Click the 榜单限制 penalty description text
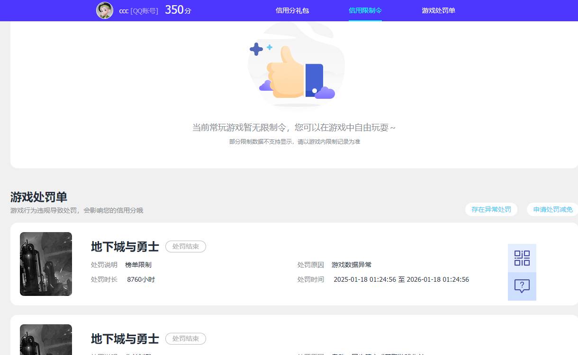The width and height of the screenshot is (578, 355). pos(138,265)
